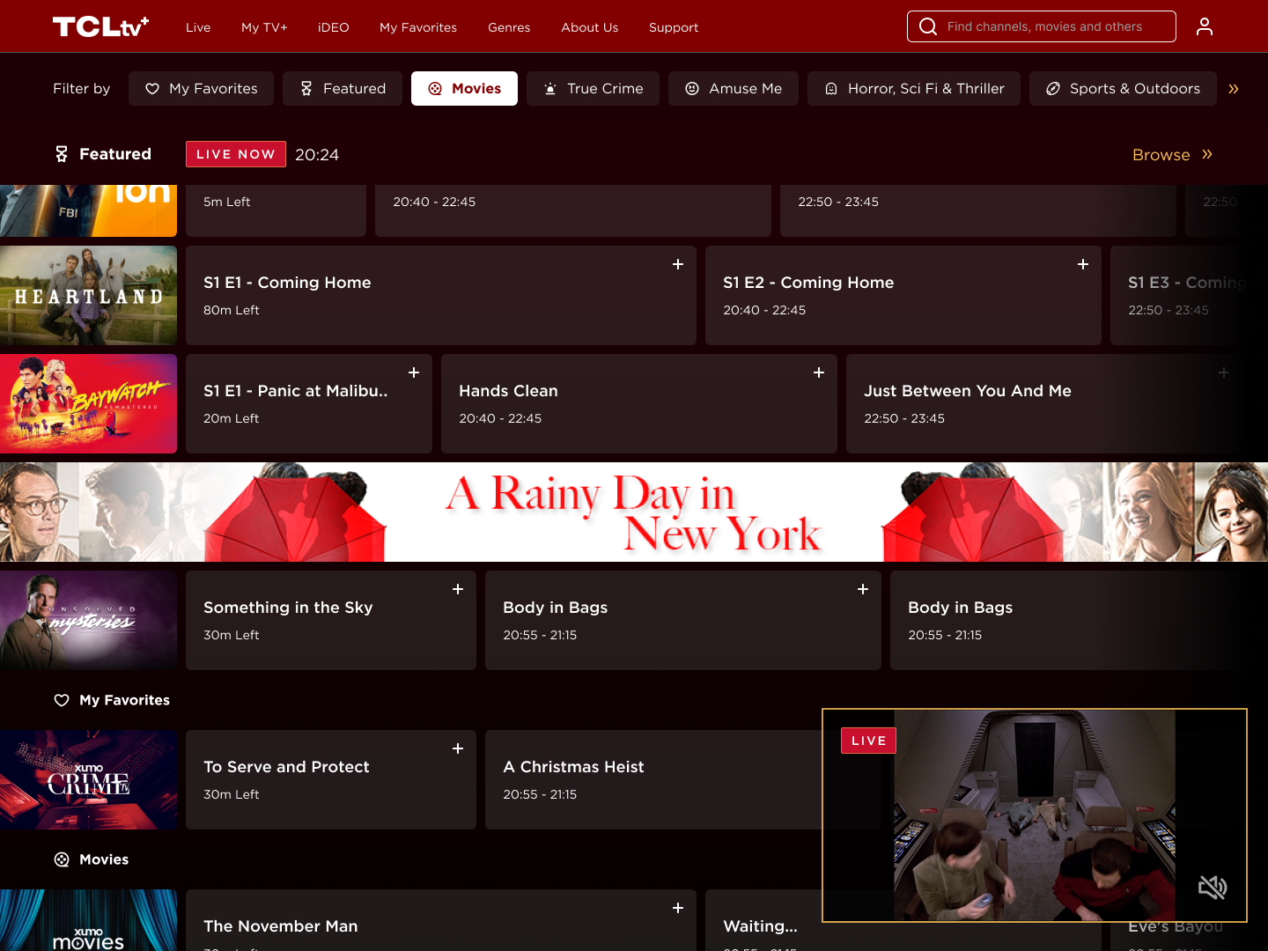
Task: Filter by Featured channels
Action: (x=343, y=88)
